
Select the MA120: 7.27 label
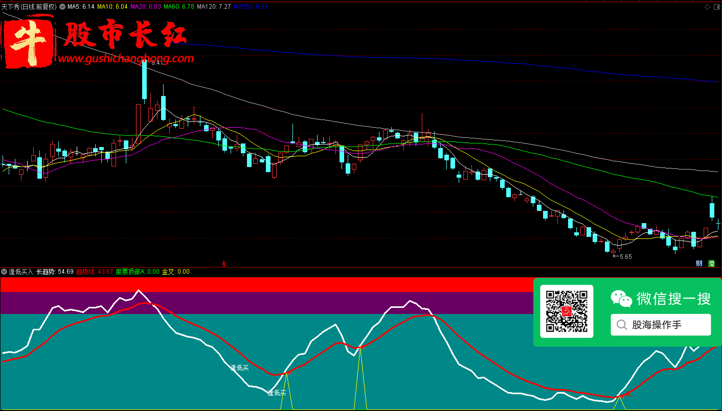coord(214,7)
